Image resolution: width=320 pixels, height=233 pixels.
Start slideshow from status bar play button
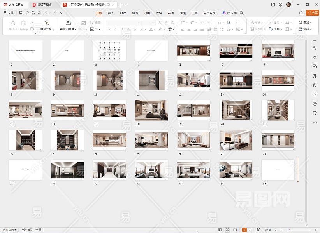[244, 230]
